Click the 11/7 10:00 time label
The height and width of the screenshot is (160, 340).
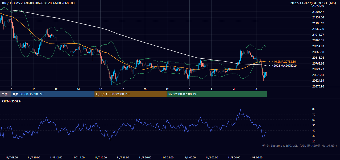click(x=34, y=158)
